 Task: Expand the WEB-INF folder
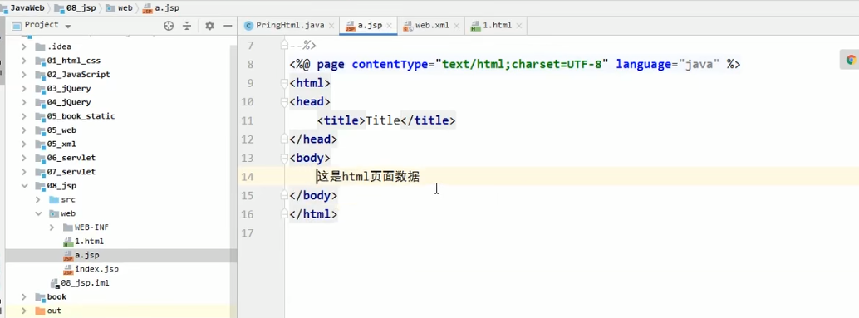point(52,227)
